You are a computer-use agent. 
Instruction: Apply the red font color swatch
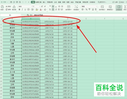tap(41, 9)
